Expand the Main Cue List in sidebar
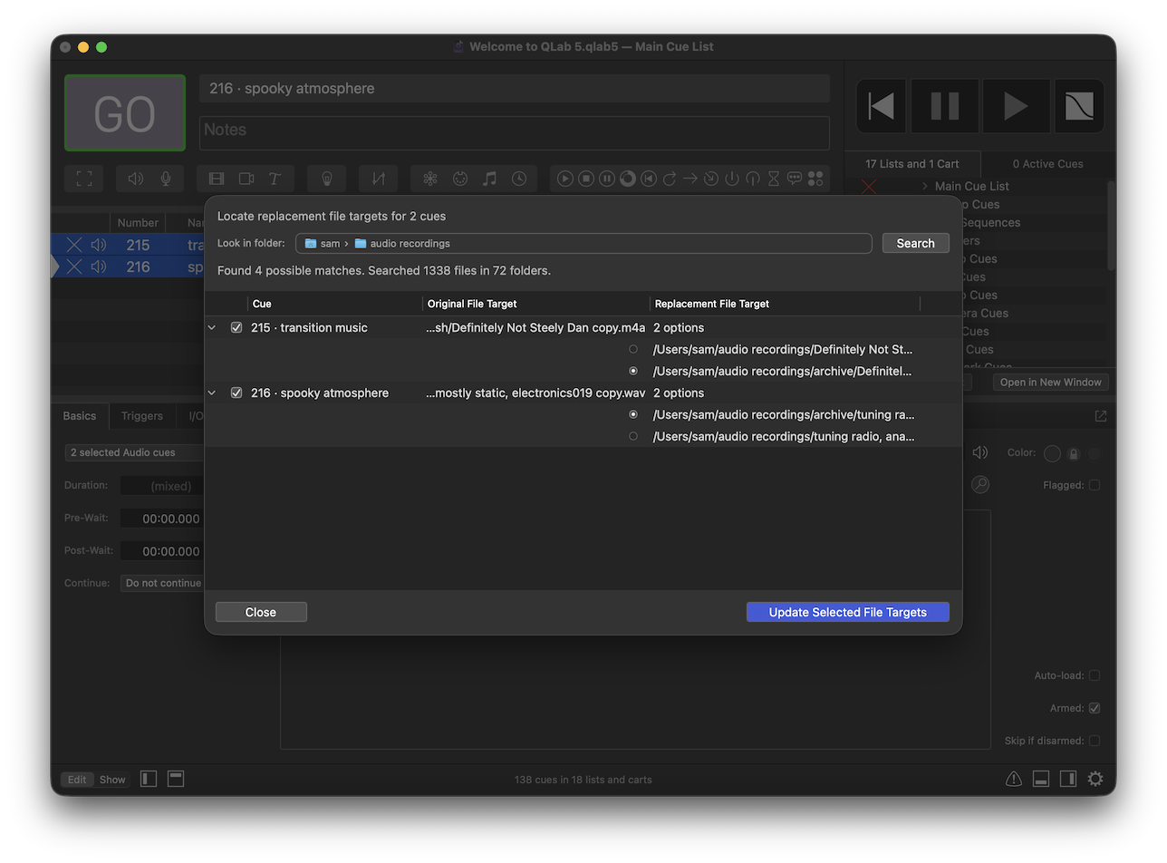Image resolution: width=1167 pixels, height=863 pixels. 925,186
